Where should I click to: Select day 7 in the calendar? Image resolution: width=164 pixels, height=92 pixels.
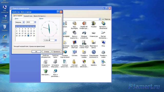pyautogui.click(x=34, y=29)
